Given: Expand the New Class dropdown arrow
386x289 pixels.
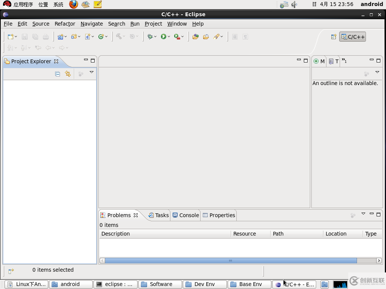Looking at the screenshot, I should click(x=106, y=37).
